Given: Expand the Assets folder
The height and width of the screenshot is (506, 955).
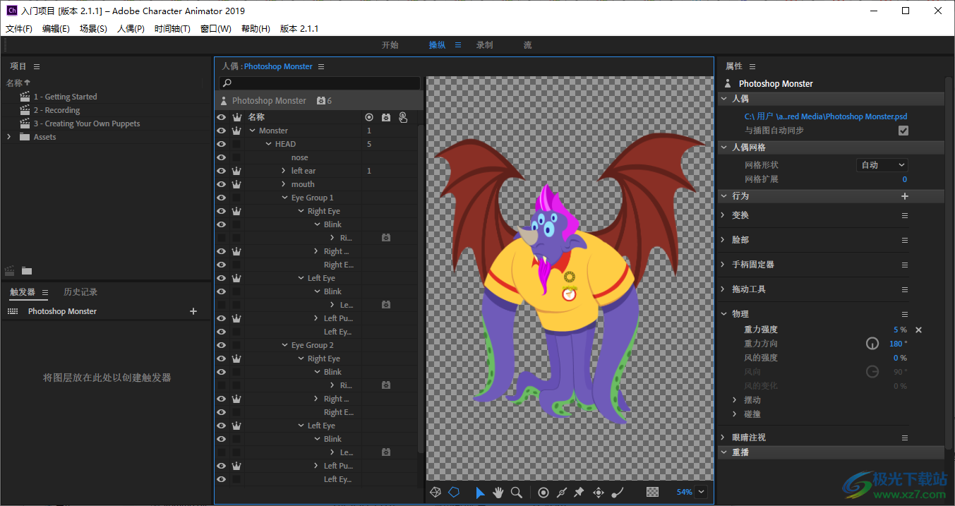Looking at the screenshot, I should [9, 137].
